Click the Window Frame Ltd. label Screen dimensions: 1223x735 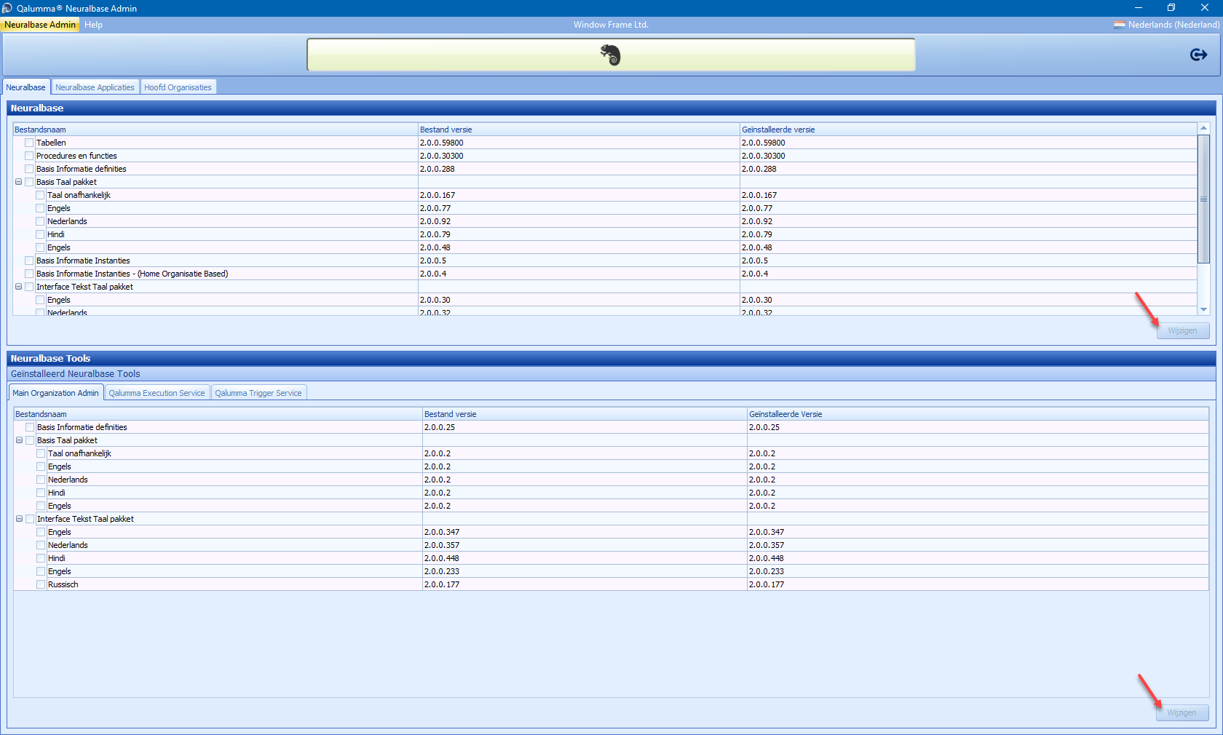coord(611,25)
